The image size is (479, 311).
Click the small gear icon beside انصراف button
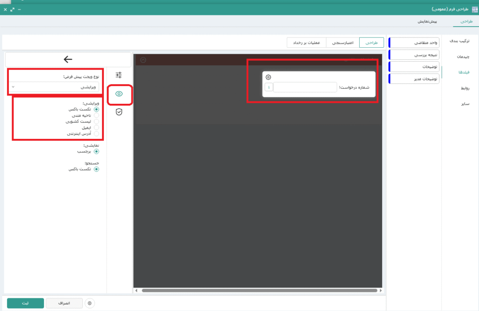tap(89, 304)
